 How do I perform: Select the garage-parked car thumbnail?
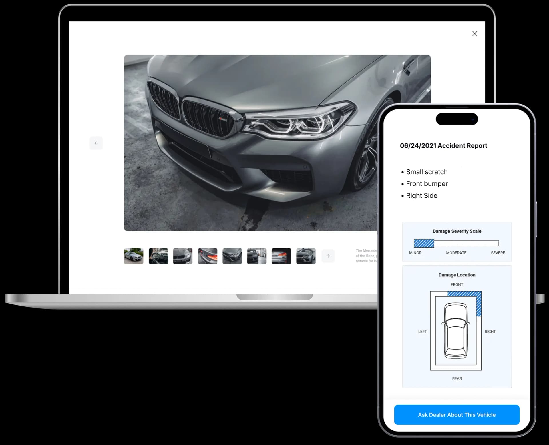coord(256,256)
